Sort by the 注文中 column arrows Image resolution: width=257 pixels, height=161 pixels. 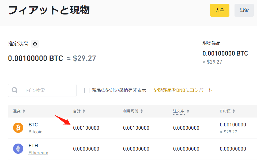click(188, 111)
